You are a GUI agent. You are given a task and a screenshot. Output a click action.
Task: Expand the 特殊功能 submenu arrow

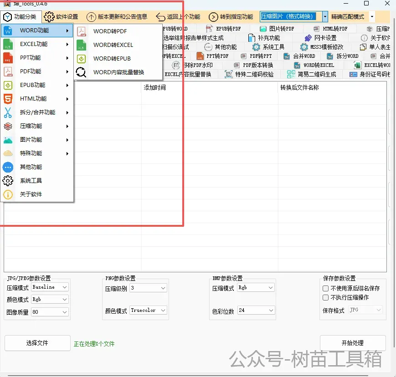tap(67, 153)
